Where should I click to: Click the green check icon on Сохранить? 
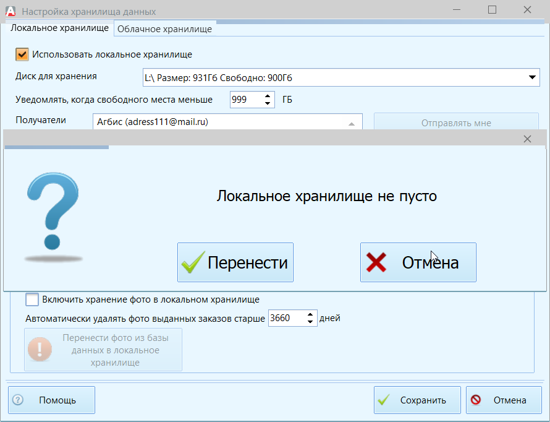pos(384,400)
